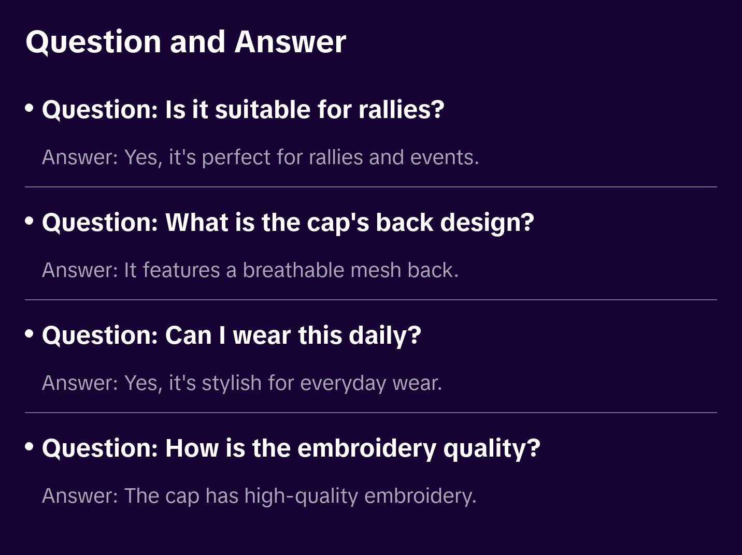This screenshot has width=742, height=555.
Task: Click the "Answer:" label before "The cap has"
Action: (80, 496)
